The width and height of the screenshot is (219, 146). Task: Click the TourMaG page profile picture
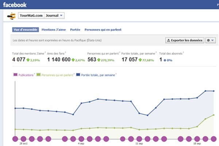tap(11, 16)
